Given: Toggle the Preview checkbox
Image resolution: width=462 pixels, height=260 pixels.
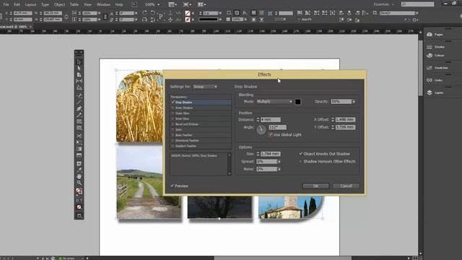Looking at the screenshot, I should coord(172,186).
